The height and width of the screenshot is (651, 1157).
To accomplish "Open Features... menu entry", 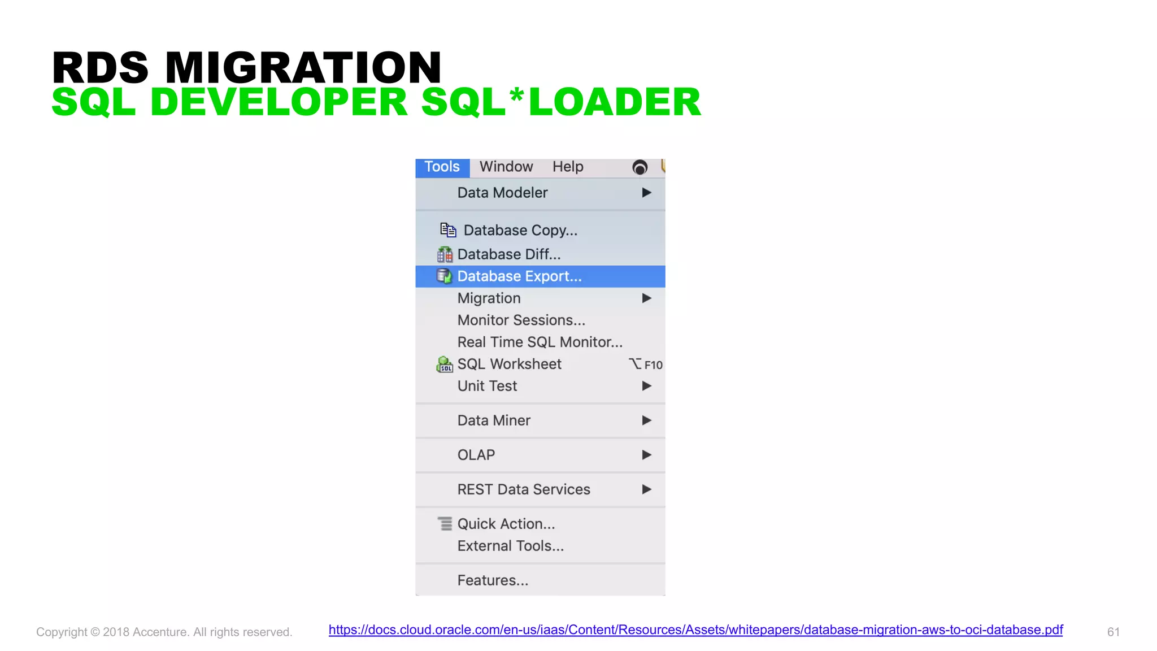I will pos(540,580).
